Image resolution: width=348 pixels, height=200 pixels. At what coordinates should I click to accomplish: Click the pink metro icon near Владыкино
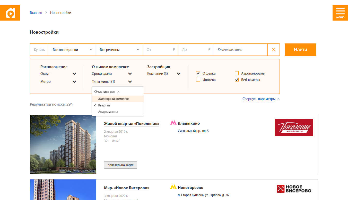click(x=173, y=123)
